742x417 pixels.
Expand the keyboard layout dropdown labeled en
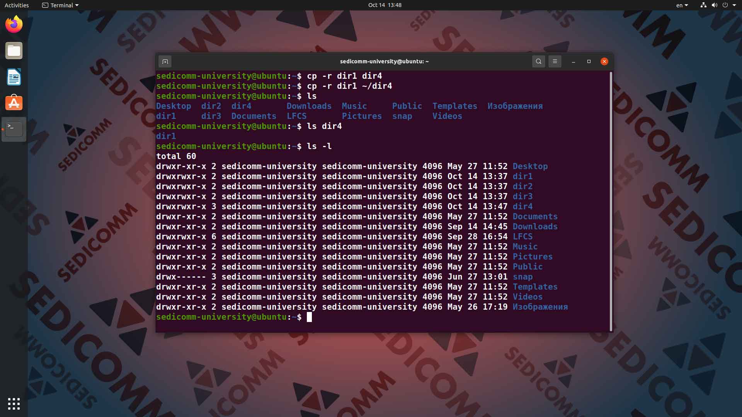point(682,5)
